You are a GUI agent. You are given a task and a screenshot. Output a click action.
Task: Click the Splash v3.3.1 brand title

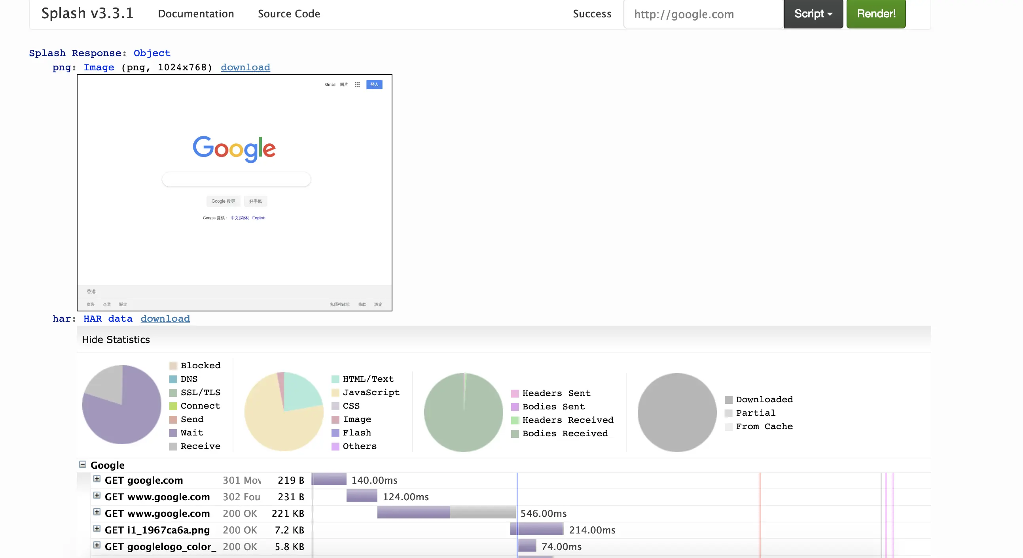tap(87, 13)
